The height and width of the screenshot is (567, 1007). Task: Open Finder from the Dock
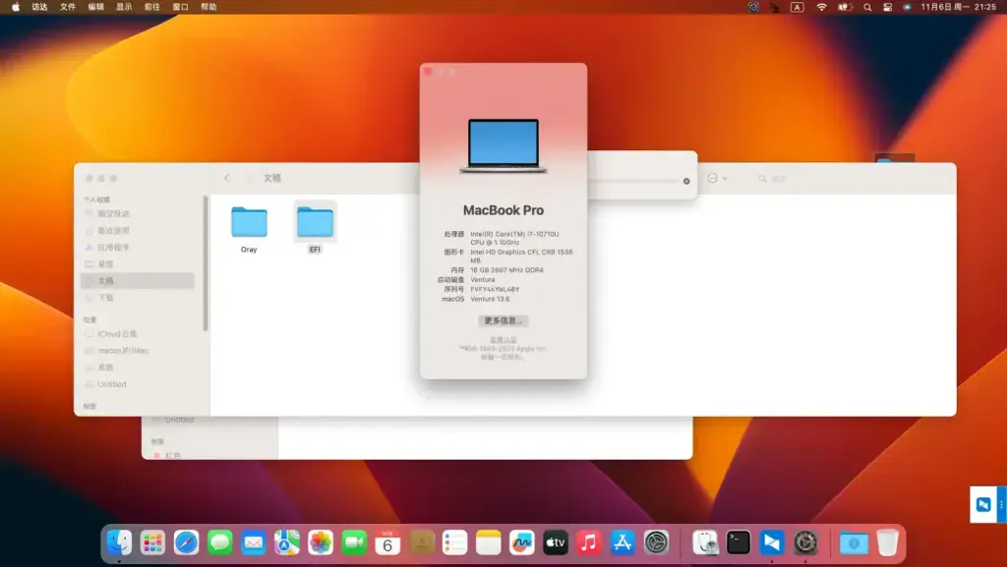click(119, 543)
